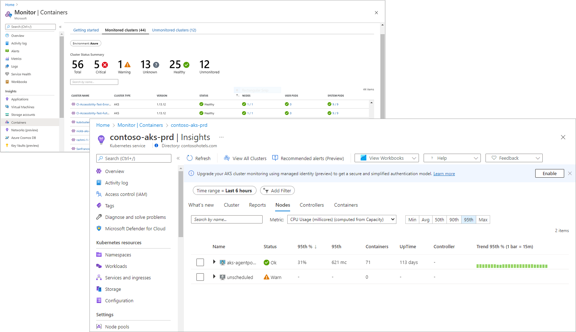Viewport: 576px width, 332px height.
Task: Check the unscheduled row checkbox
Action: (200, 277)
